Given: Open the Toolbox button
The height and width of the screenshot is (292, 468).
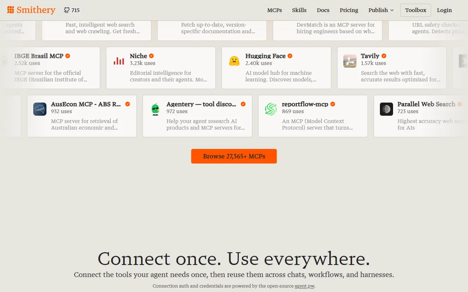Looking at the screenshot, I should [x=416, y=10].
